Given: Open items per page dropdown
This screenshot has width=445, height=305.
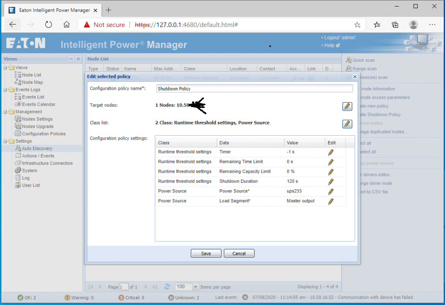Looking at the screenshot, I should coord(195,287).
